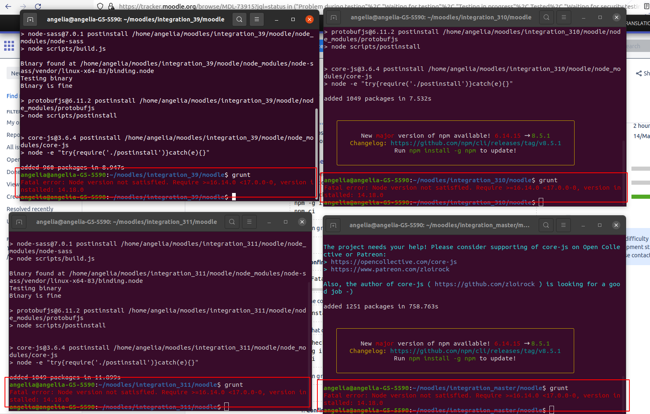Open hamburger menu in integration_39 terminal
This screenshot has height=414, width=650.
257,19
